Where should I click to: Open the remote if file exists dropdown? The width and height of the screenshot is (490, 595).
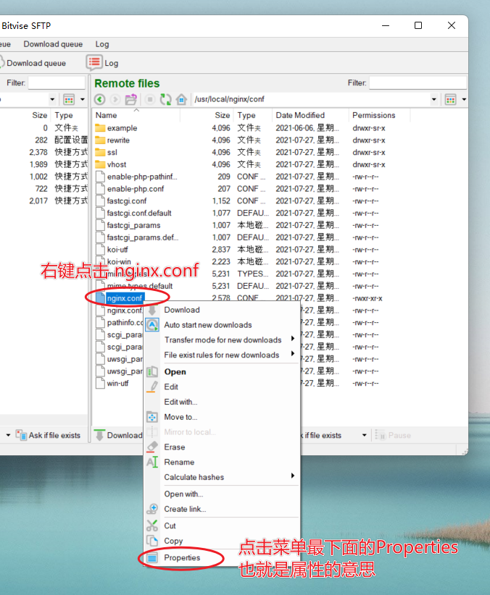click(364, 435)
